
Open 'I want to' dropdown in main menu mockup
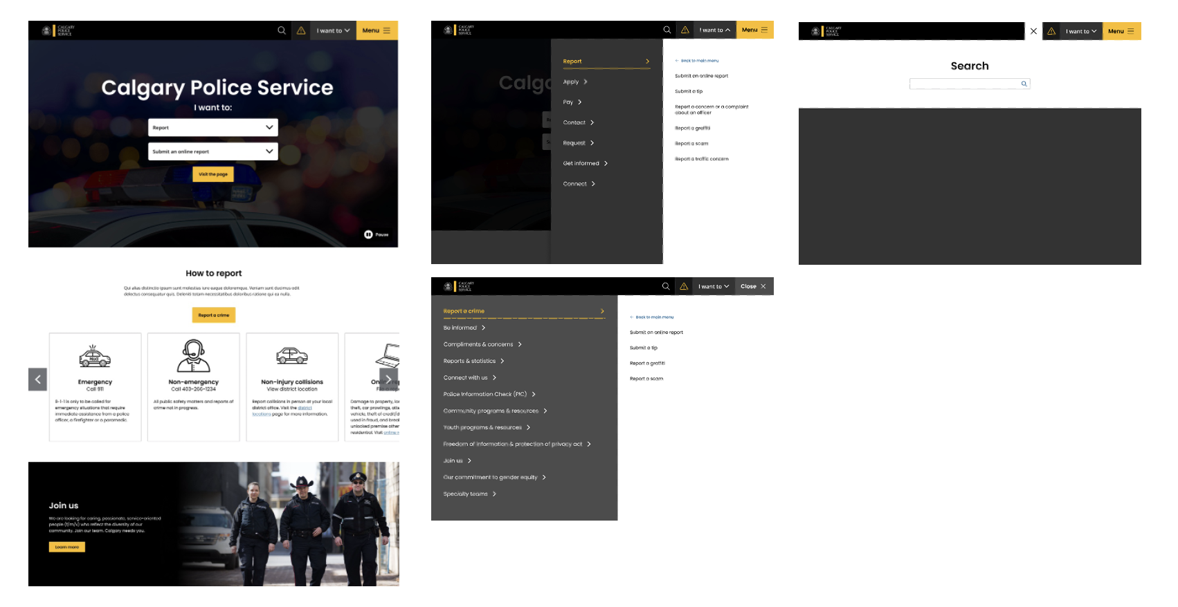click(714, 286)
